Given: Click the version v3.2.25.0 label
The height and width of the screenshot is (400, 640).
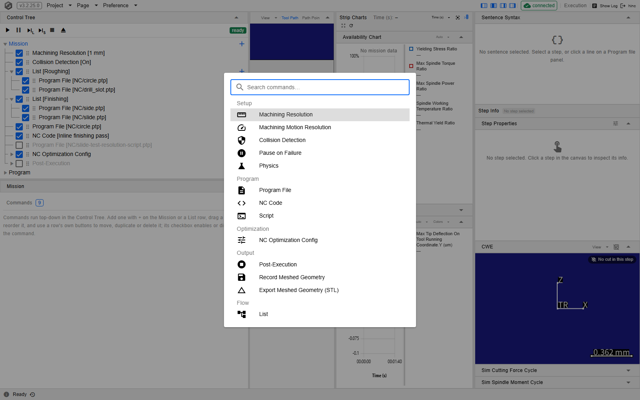Looking at the screenshot, I should point(29,6).
